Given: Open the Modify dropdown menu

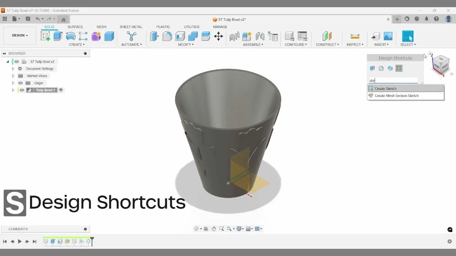Looking at the screenshot, I should pyautogui.click(x=185, y=44).
